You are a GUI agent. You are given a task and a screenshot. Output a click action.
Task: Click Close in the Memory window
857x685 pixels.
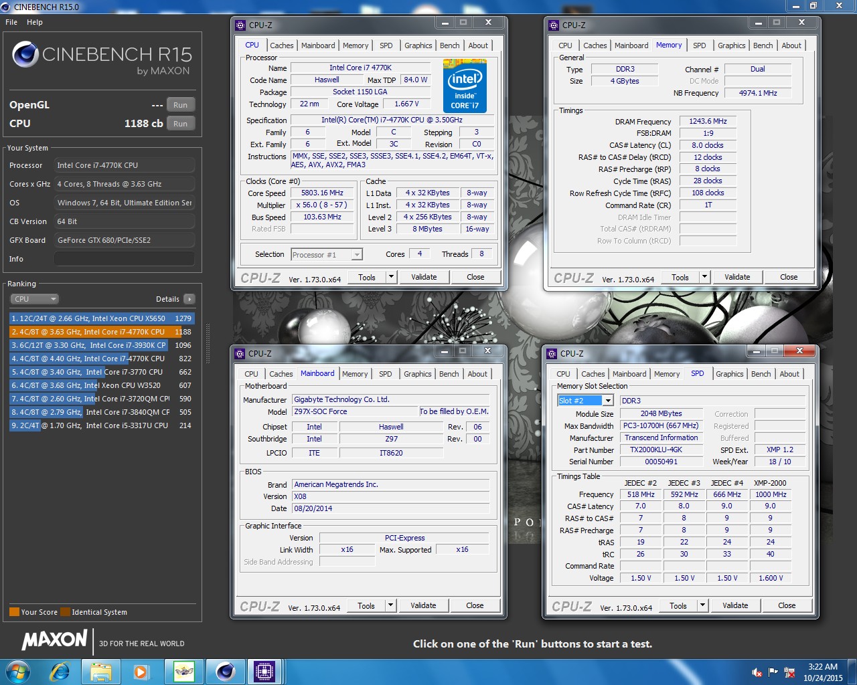click(x=789, y=277)
